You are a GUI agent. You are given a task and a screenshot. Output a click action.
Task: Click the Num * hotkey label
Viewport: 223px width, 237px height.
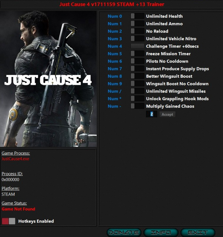[x=115, y=99]
